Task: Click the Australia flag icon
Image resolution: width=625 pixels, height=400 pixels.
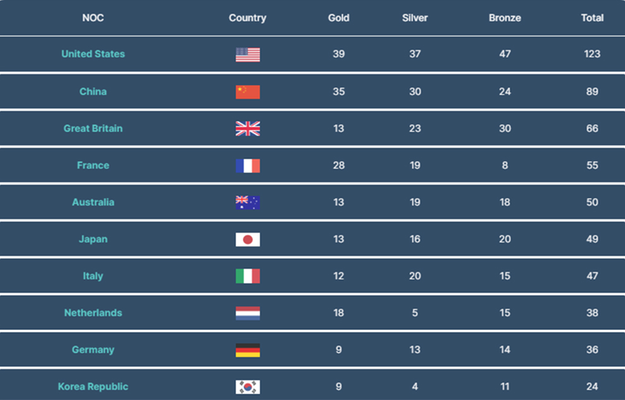Action: (247, 203)
